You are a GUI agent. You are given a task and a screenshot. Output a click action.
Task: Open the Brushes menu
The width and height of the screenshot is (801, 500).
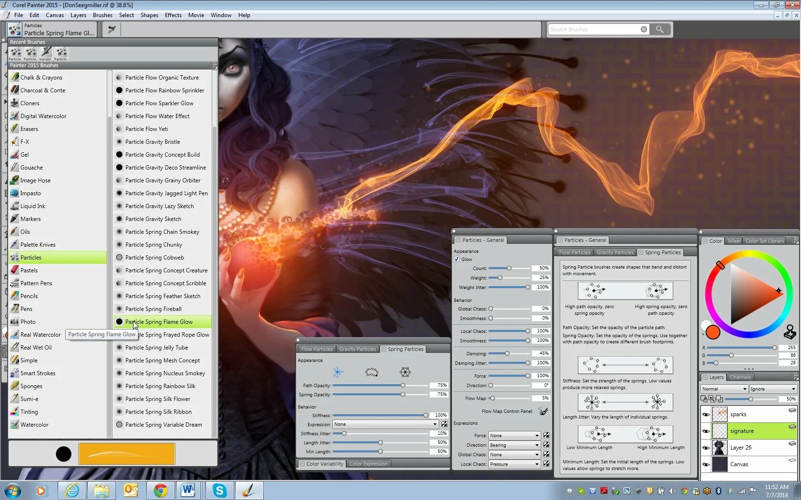(103, 15)
